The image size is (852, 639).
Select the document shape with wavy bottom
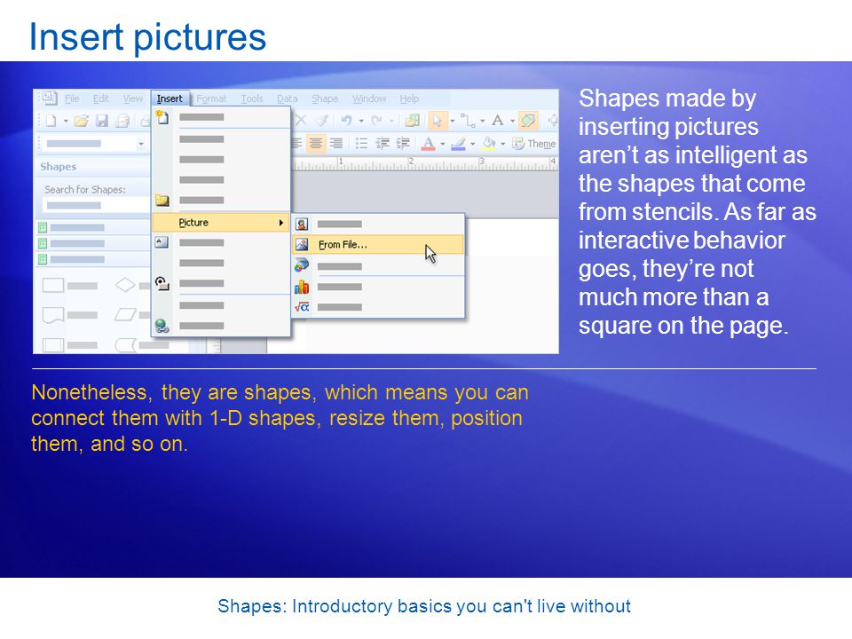coord(53,315)
